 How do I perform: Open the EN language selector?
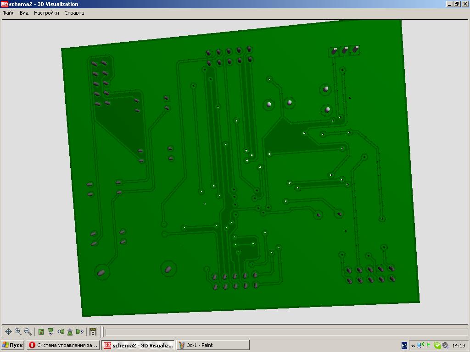coord(404,346)
